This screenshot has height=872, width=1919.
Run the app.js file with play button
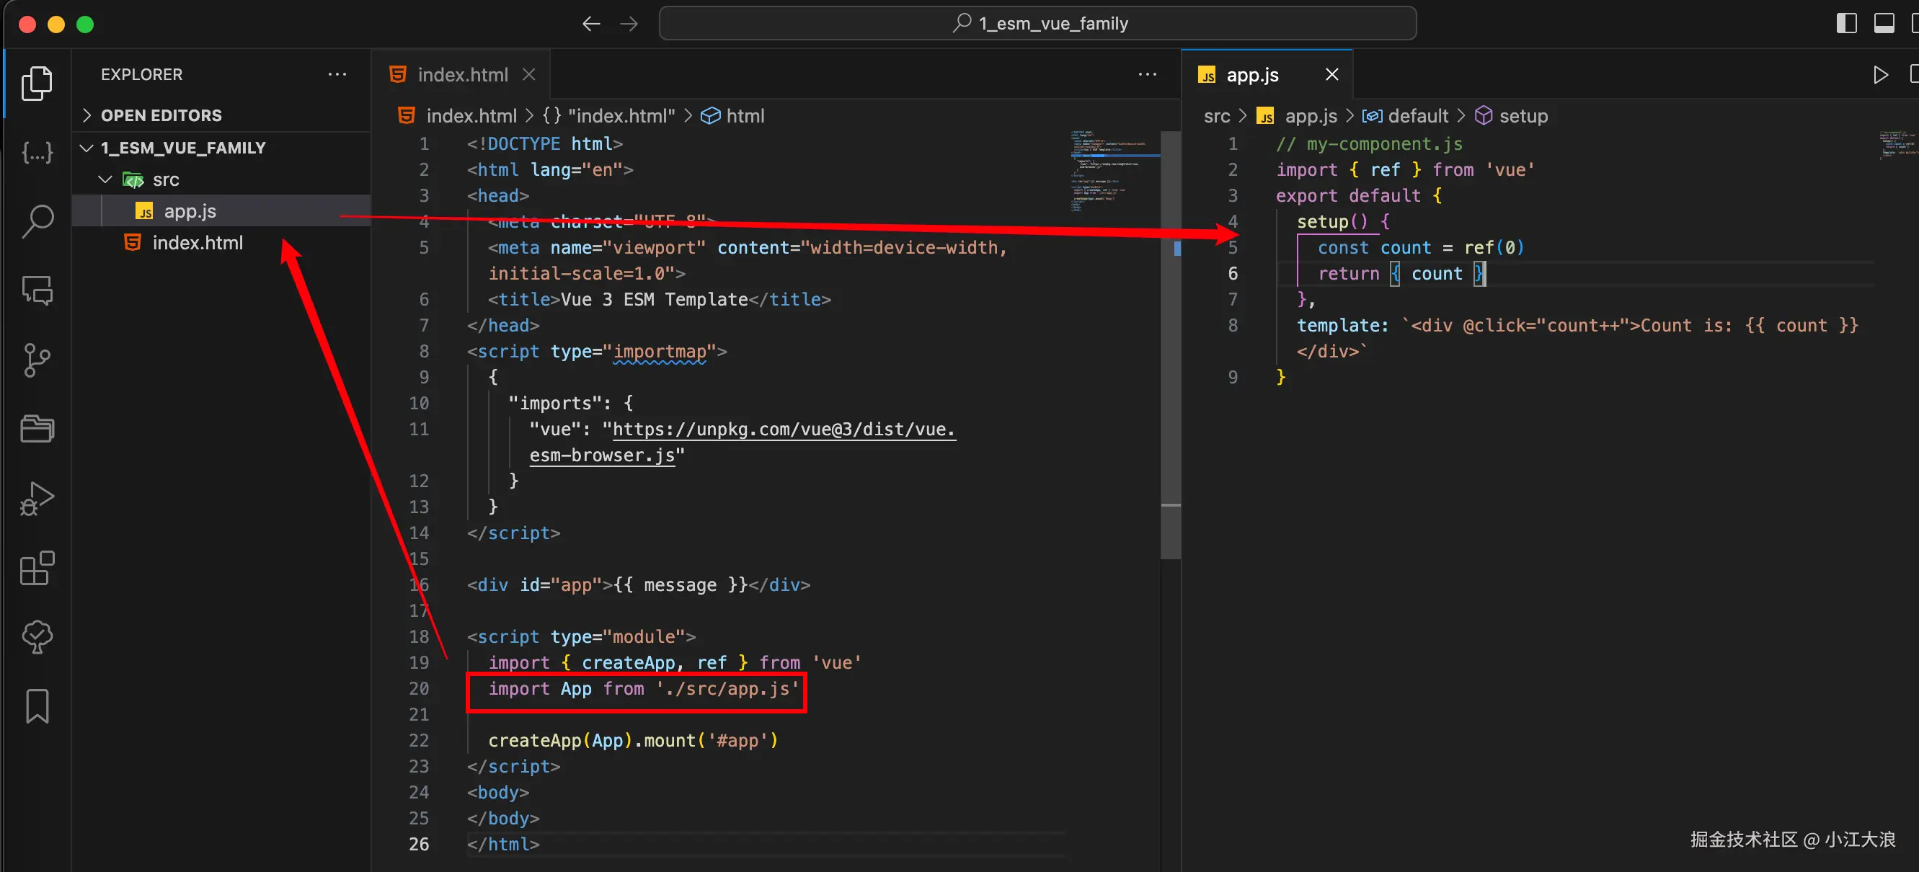tap(1880, 74)
